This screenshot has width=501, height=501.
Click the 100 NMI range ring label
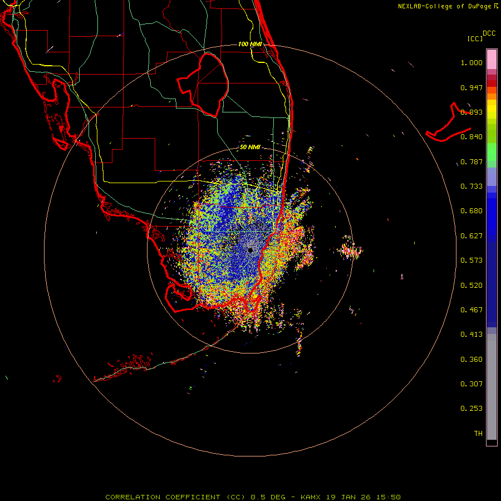point(250,44)
